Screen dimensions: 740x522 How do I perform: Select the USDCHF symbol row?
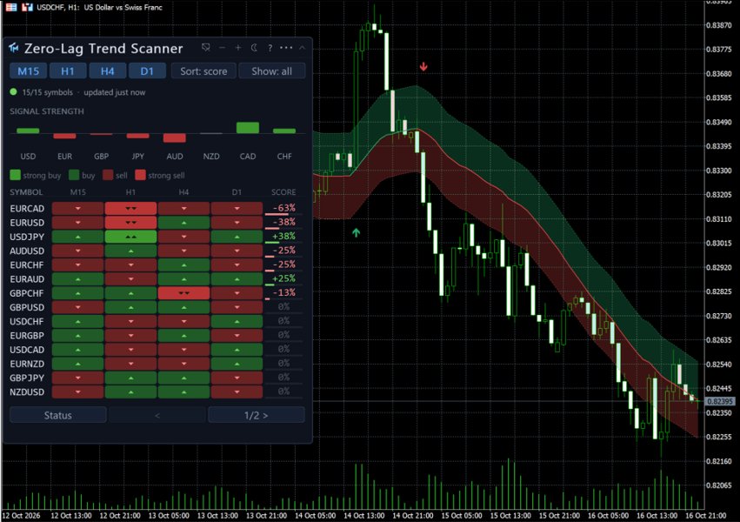coord(157,321)
